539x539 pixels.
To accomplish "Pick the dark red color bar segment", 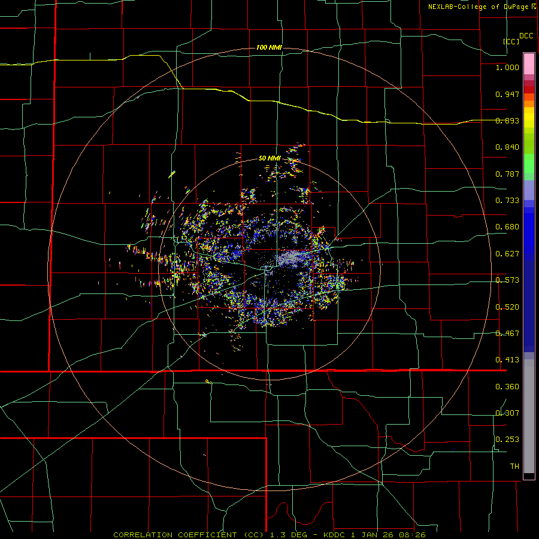I will (x=529, y=89).
